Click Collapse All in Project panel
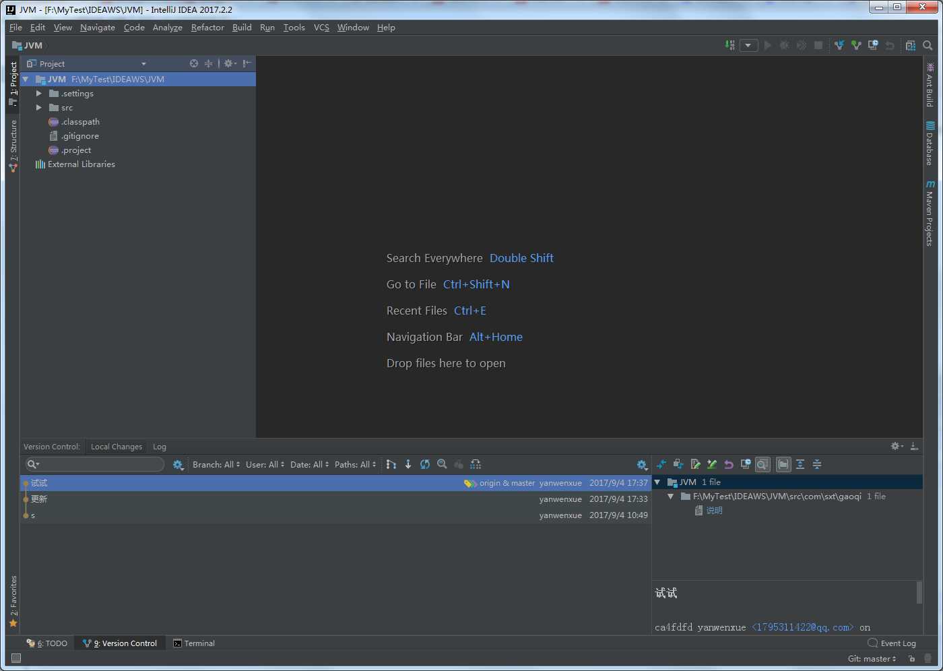Image resolution: width=943 pixels, height=671 pixels. click(208, 63)
